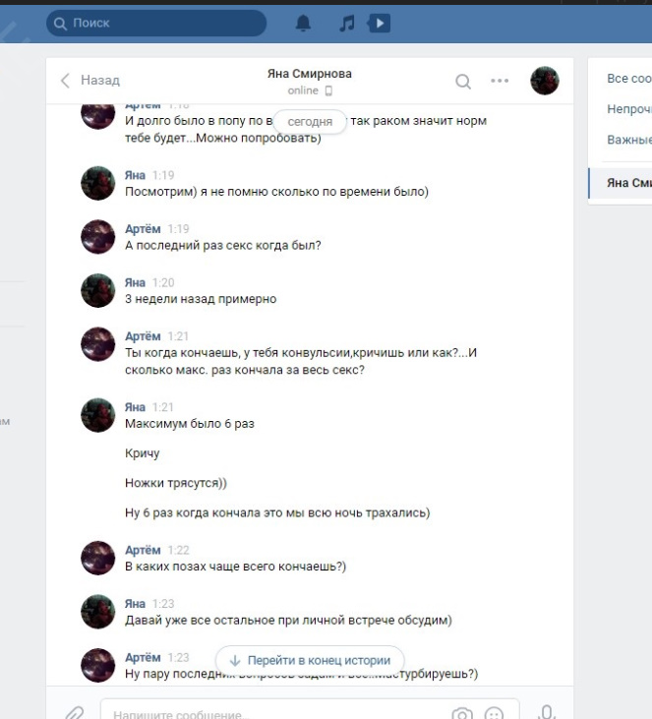Open the Яна Смирнова conversation tab in sidebar
Viewport: 652px width, 719px height.
pos(621,183)
